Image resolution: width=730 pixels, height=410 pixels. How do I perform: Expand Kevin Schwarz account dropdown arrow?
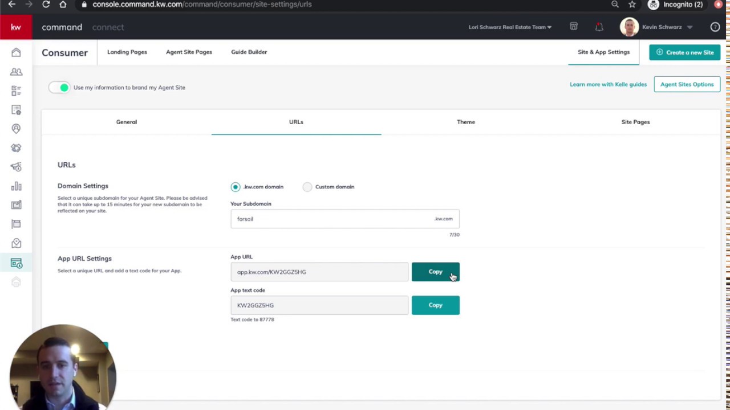click(x=690, y=27)
